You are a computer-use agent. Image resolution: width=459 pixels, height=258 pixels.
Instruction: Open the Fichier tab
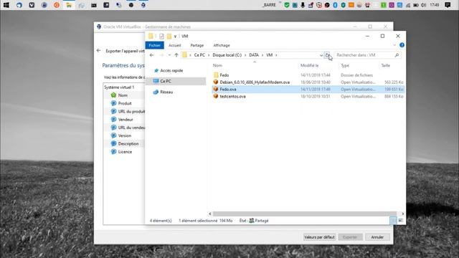coord(155,45)
